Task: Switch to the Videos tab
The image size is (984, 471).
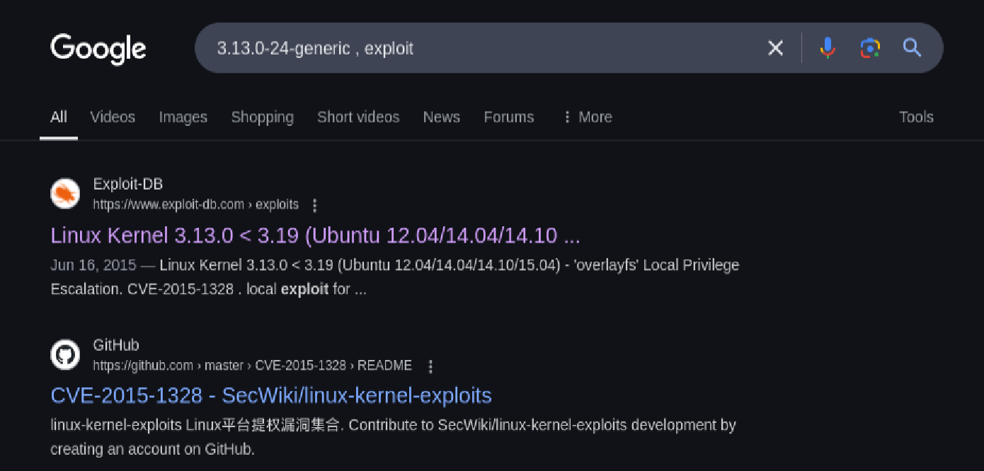Action: 113,117
